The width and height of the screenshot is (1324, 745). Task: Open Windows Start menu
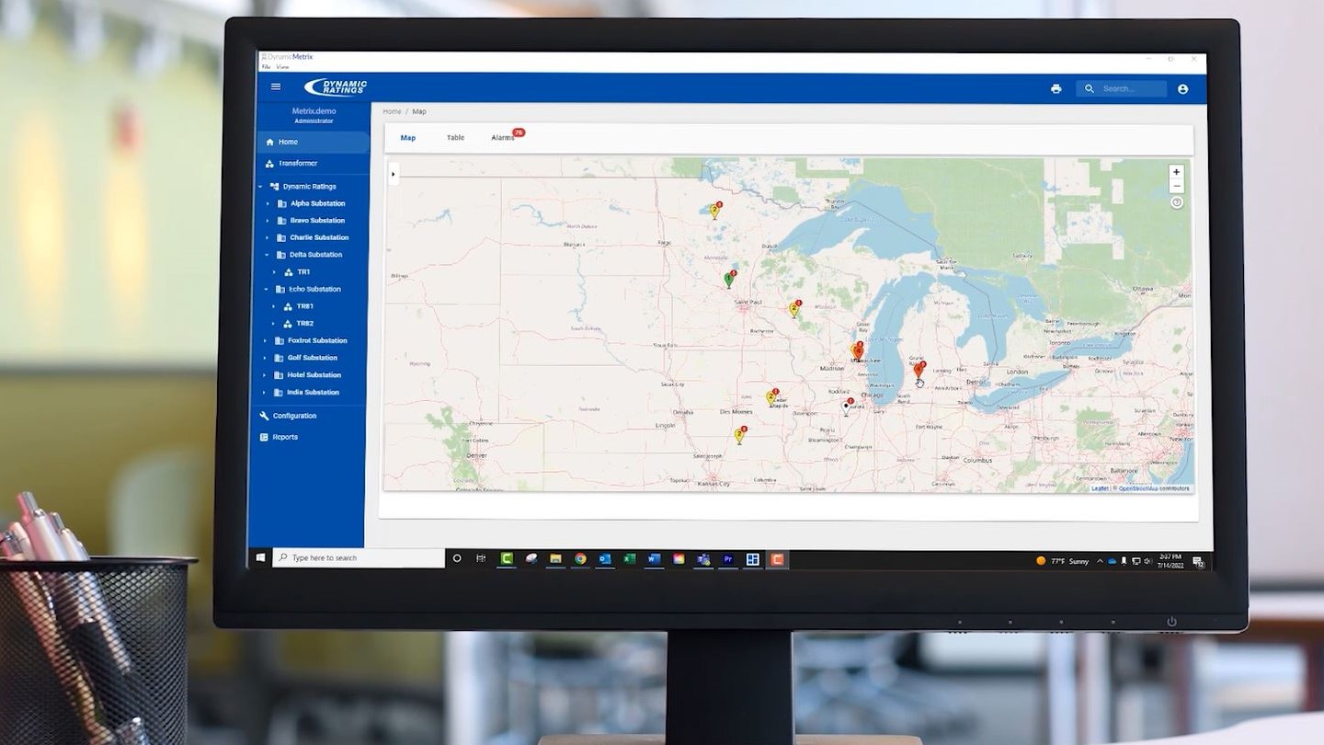click(260, 558)
